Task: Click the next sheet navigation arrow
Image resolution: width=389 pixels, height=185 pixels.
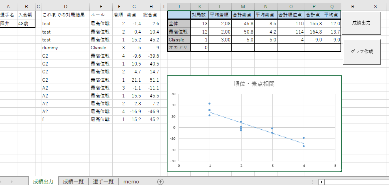Action: [x=12, y=181]
